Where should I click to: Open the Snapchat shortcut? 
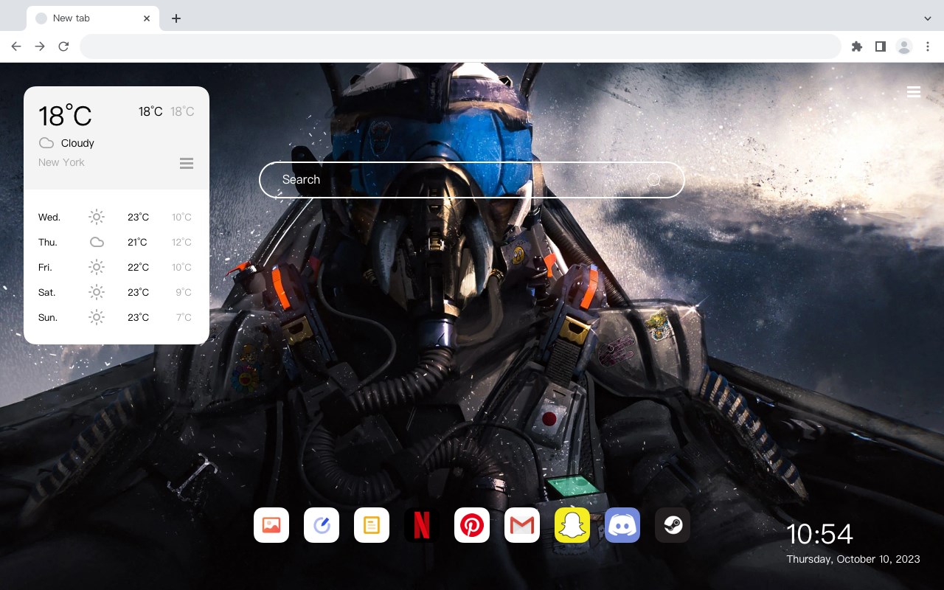tap(572, 525)
